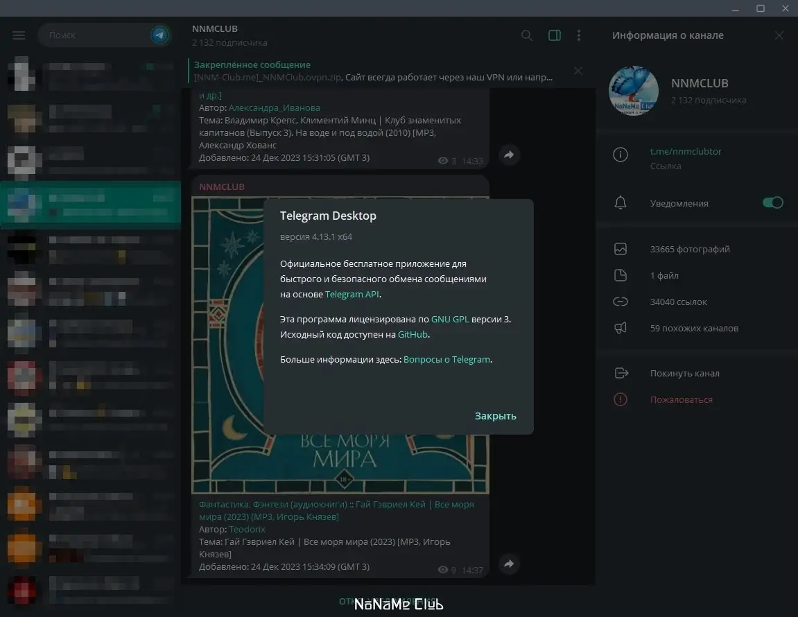The image size is (798, 617).
Task: Search within the NNMCLUB chat
Action: click(527, 35)
